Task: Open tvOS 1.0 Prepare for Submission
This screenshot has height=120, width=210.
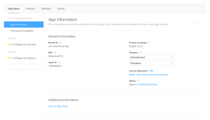Action: (x=24, y=58)
